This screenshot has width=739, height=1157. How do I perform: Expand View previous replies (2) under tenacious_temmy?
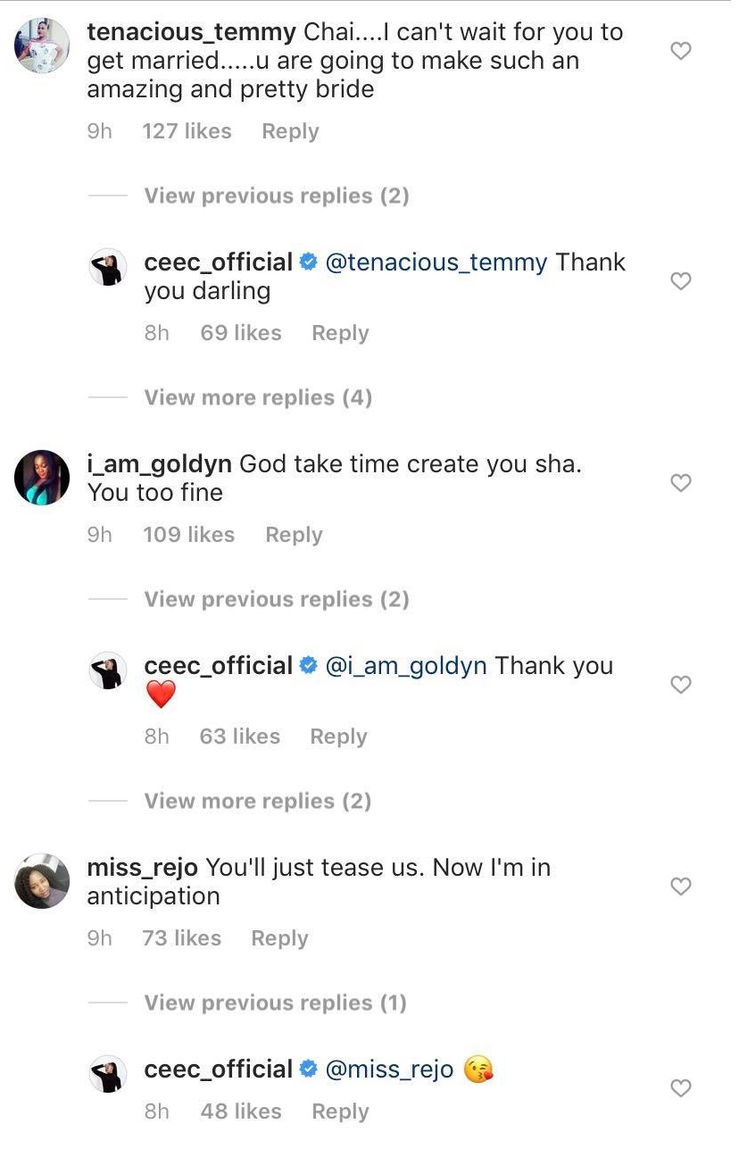(x=277, y=196)
